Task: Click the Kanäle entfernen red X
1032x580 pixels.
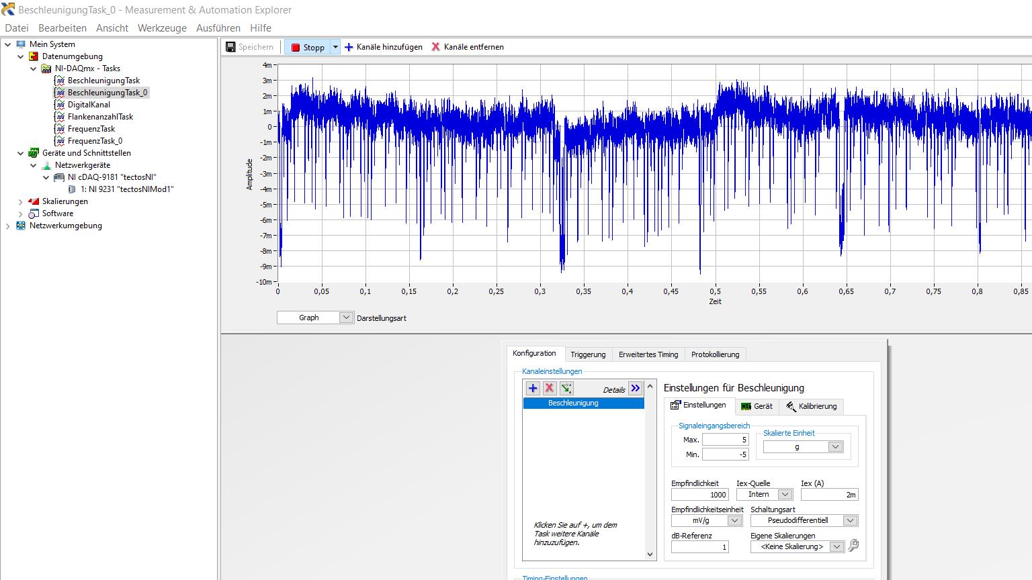Action: (x=435, y=47)
